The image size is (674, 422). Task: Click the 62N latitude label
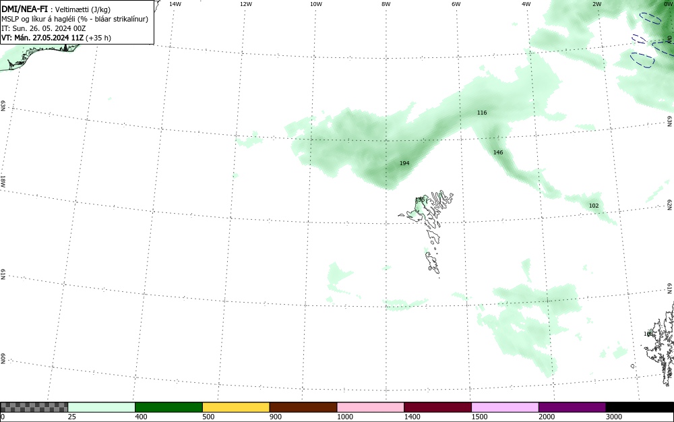tap(669, 205)
